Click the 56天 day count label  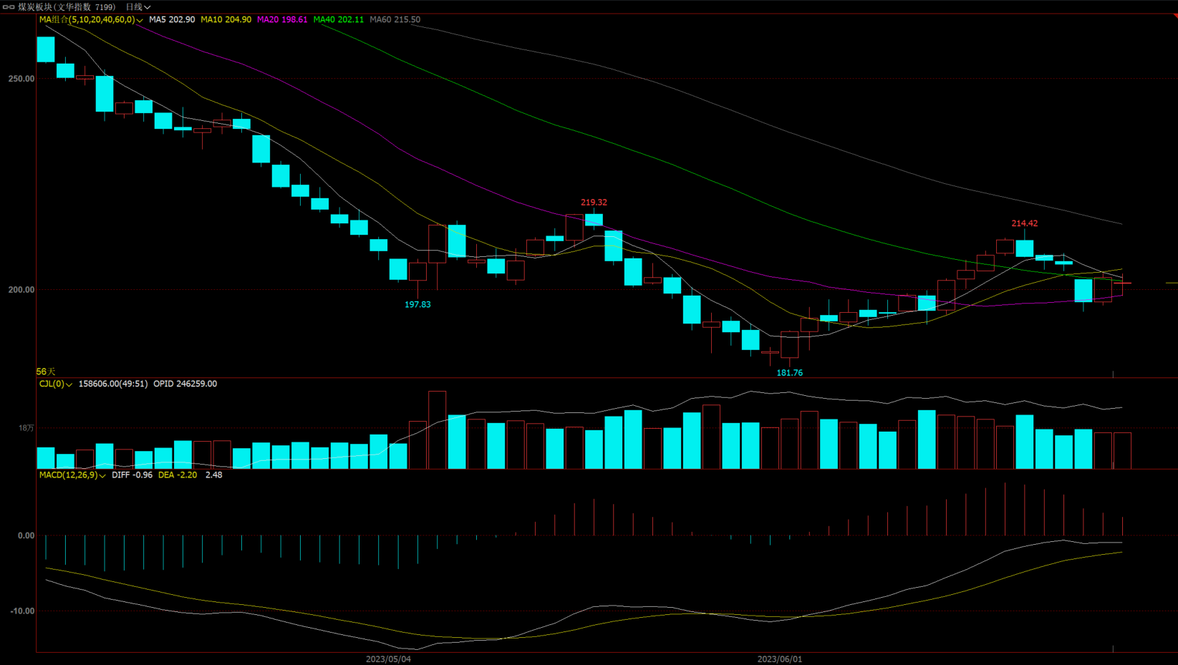46,372
